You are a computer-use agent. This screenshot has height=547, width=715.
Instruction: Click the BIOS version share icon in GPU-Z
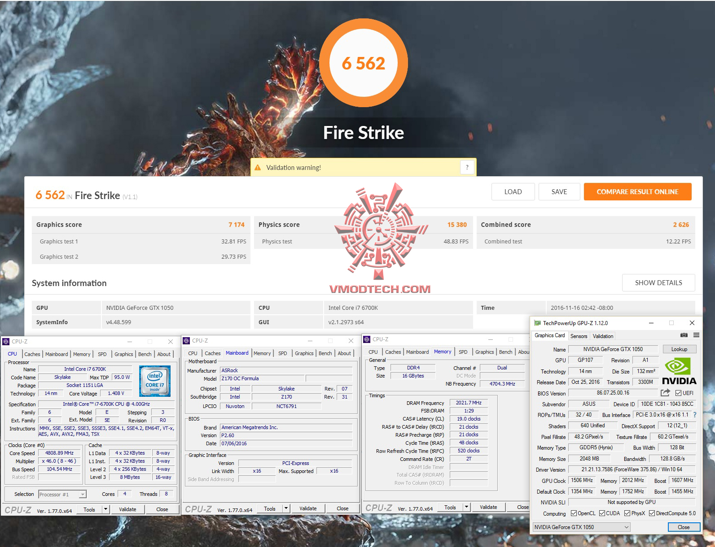tap(665, 393)
